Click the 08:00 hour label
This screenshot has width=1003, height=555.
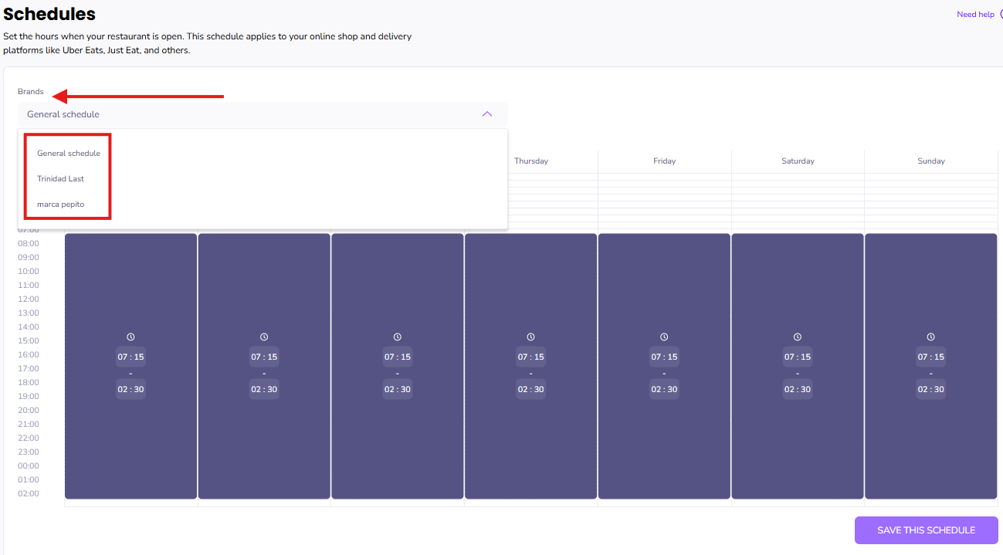coord(29,243)
